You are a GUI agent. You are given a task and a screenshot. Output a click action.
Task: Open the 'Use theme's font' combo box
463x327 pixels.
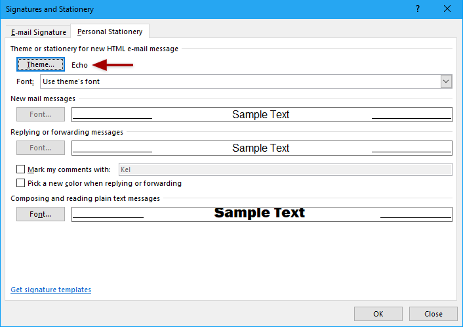(x=246, y=81)
